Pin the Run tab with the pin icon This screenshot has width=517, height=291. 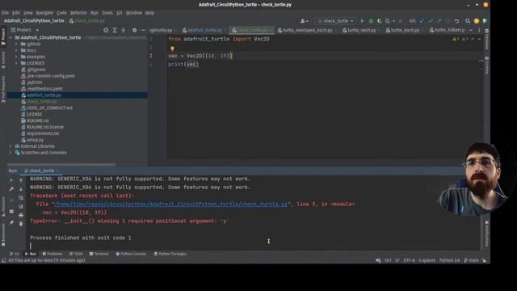click(x=11, y=223)
